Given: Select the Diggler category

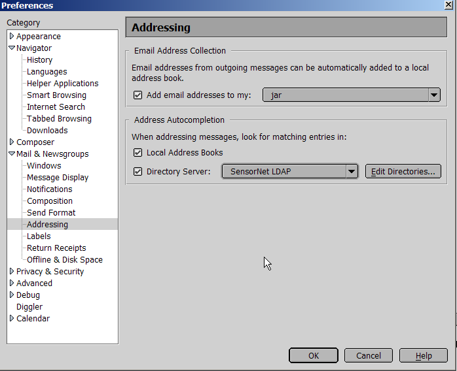Looking at the screenshot, I should pos(29,307).
